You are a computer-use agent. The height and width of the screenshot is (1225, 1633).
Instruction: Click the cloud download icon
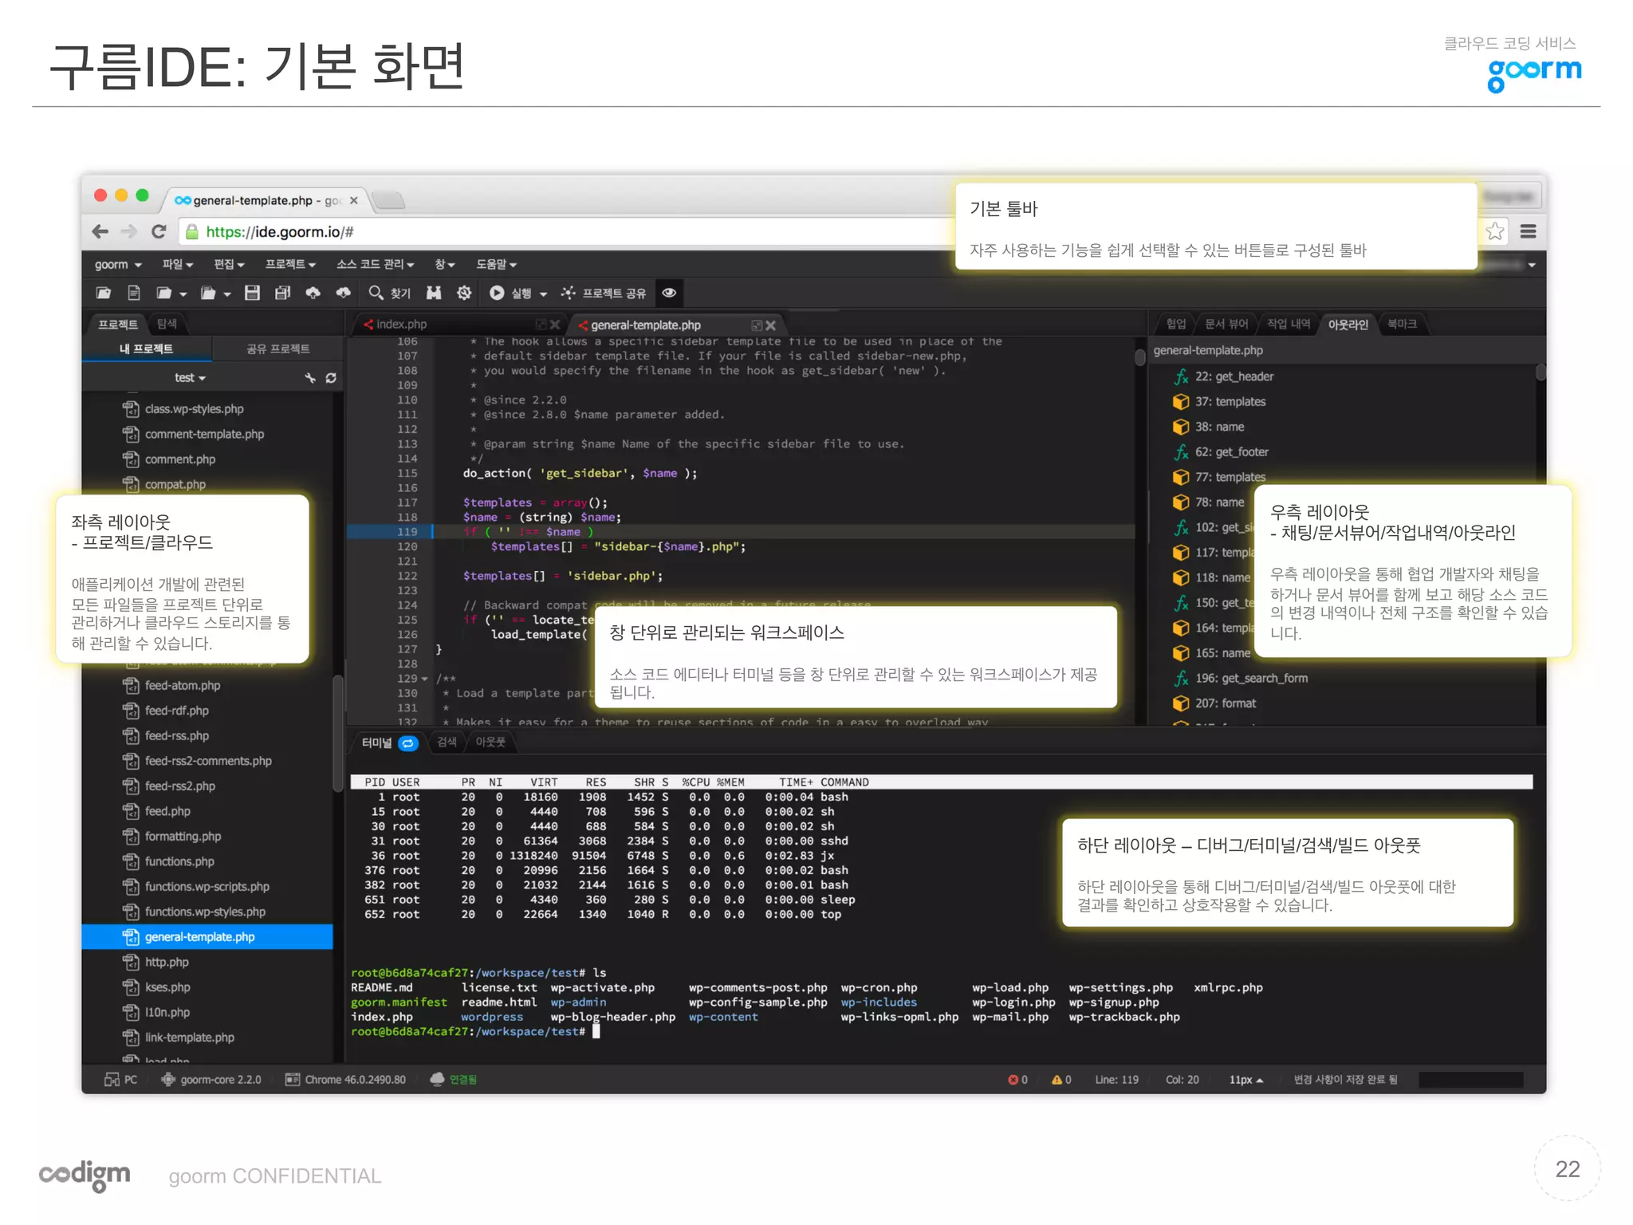(343, 293)
